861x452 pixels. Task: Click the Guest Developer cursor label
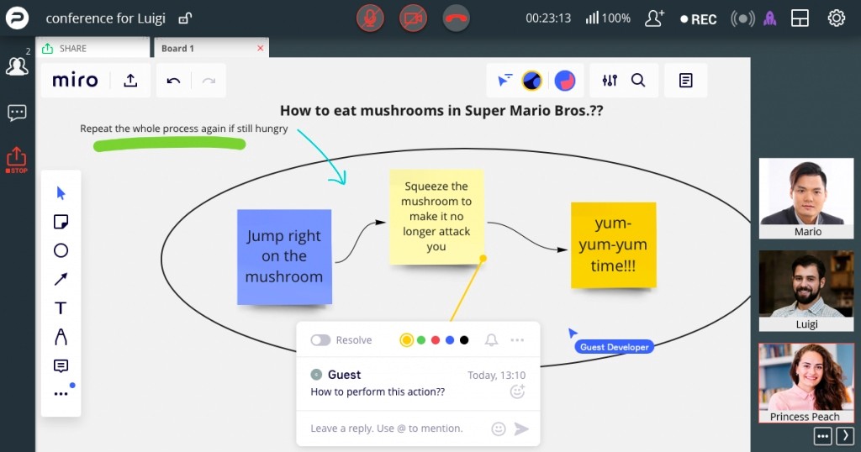point(615,347)
